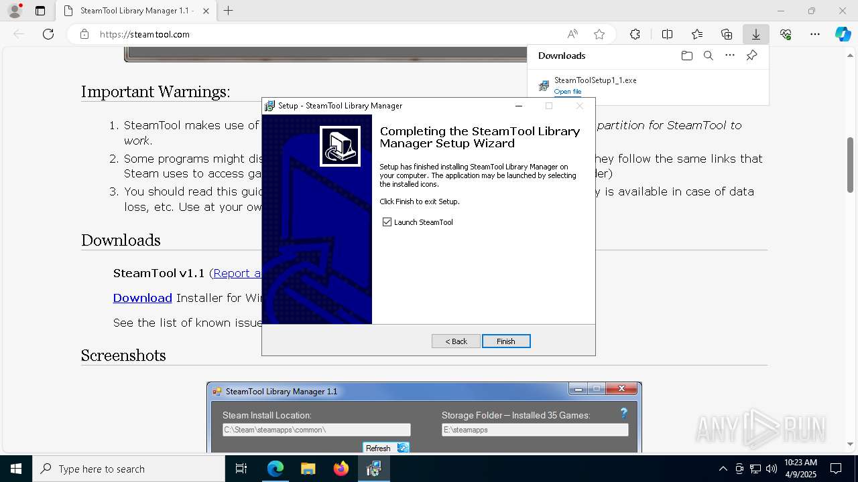Minimize the SteamTool Setup window

coord(518,106)
